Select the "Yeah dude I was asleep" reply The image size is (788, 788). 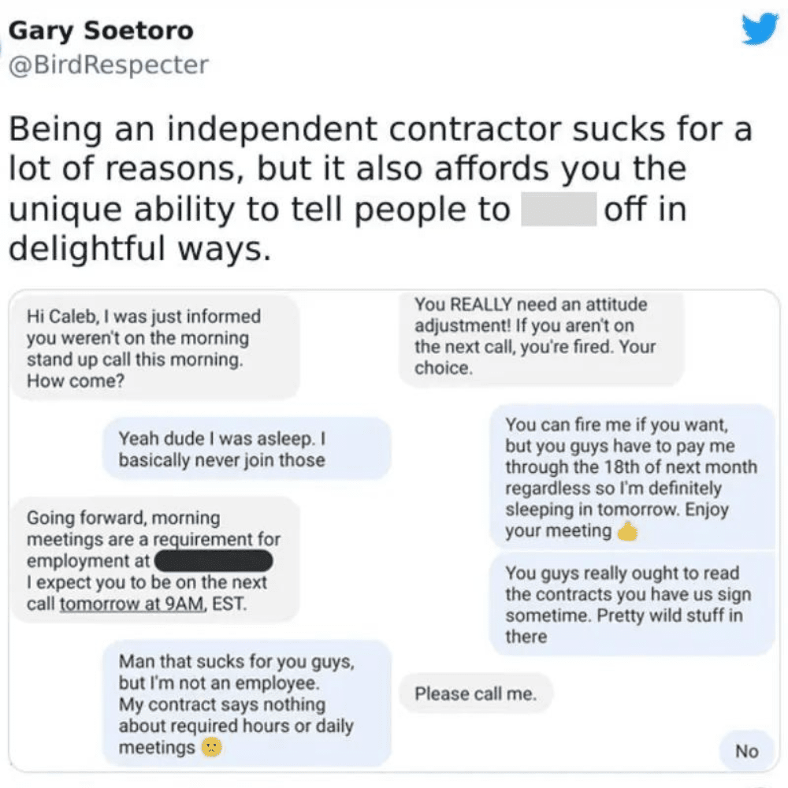pyautogui.click(x=246, y=448)
